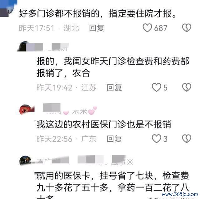Dislike the Hubei comment via broken heart
Screen dimensions: 200x199
187,28
